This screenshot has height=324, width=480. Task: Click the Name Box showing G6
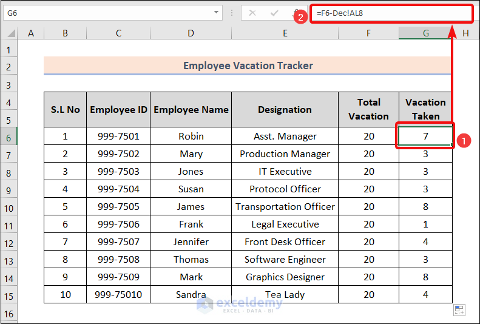click(x=109, y=12)
